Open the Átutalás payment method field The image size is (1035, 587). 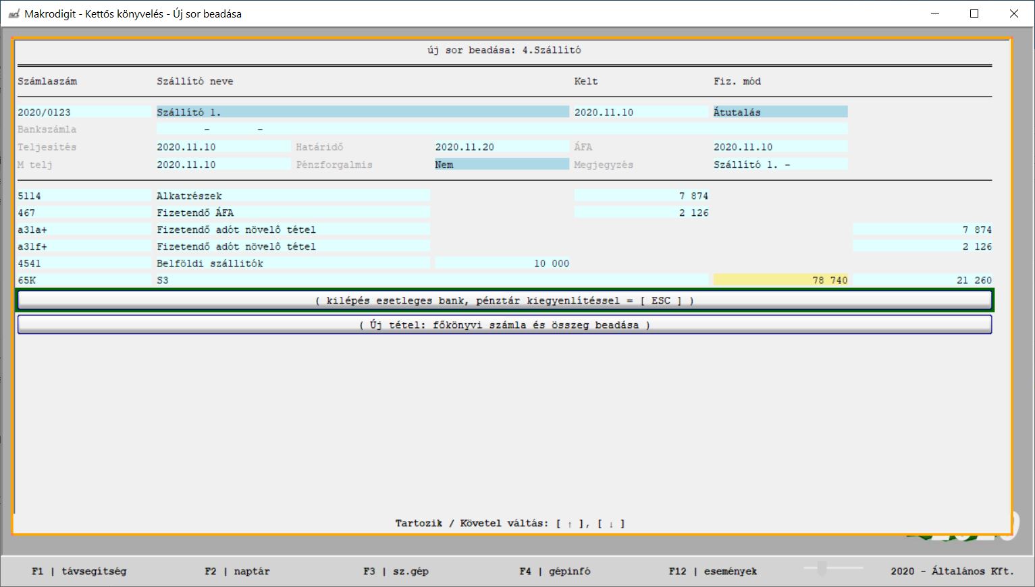click(x=780, y=112)
